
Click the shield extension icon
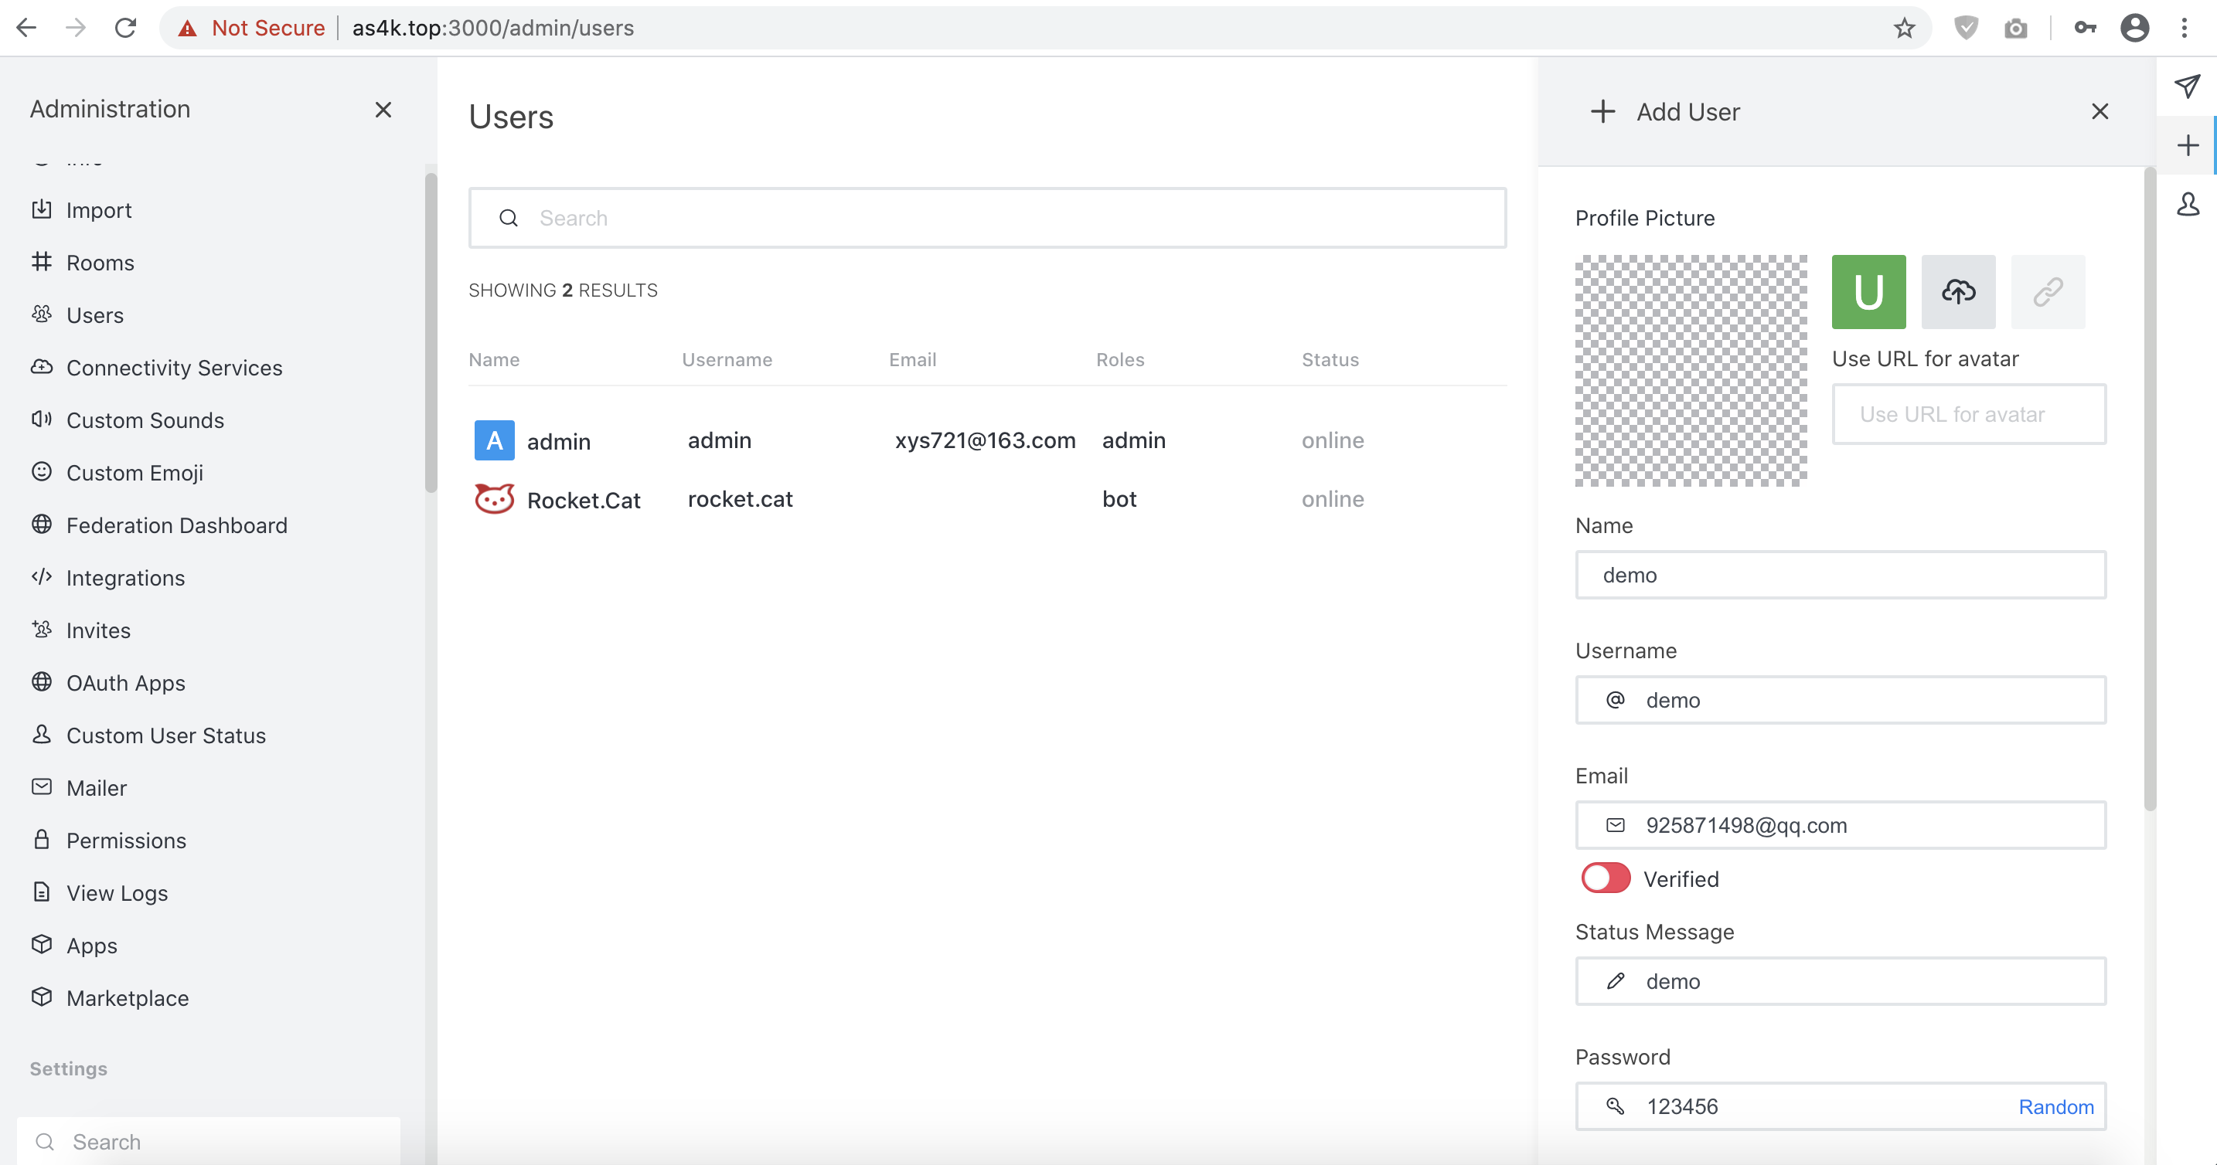click(x=1966, y=28)
